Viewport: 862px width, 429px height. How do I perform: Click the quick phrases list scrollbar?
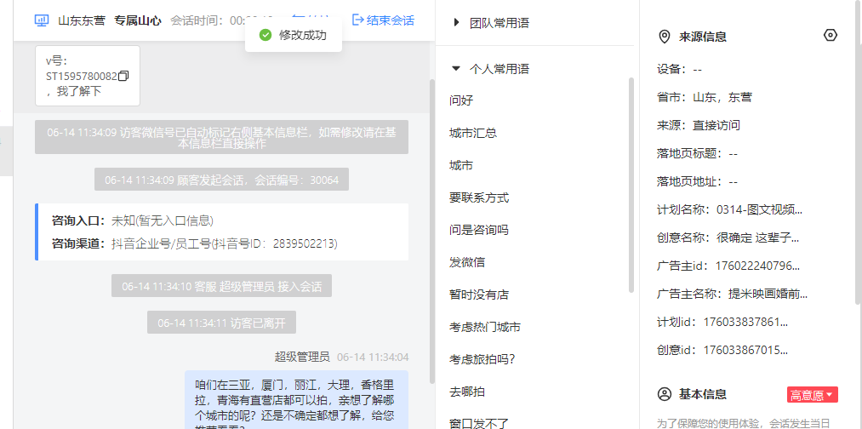(631, 185)
